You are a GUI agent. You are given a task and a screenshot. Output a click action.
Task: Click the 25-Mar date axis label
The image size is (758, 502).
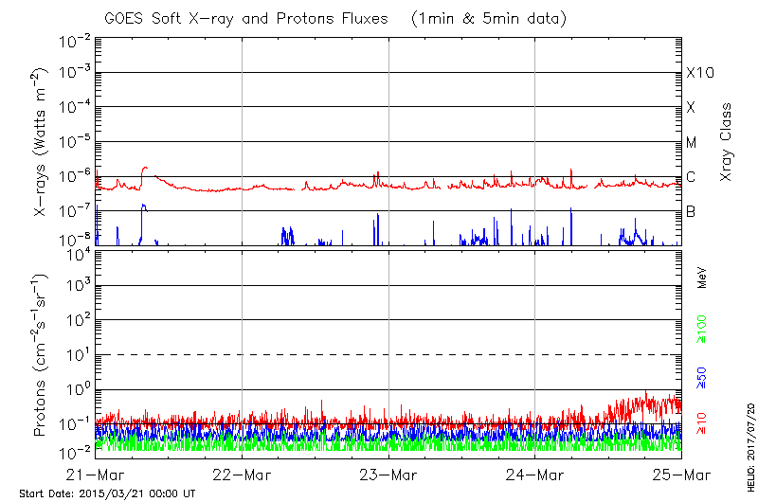coord(681,475)
